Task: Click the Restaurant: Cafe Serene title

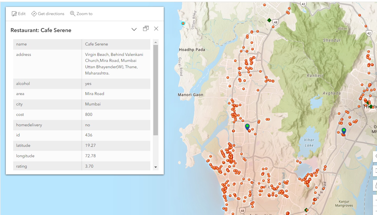Action: (x=41, y=30)
